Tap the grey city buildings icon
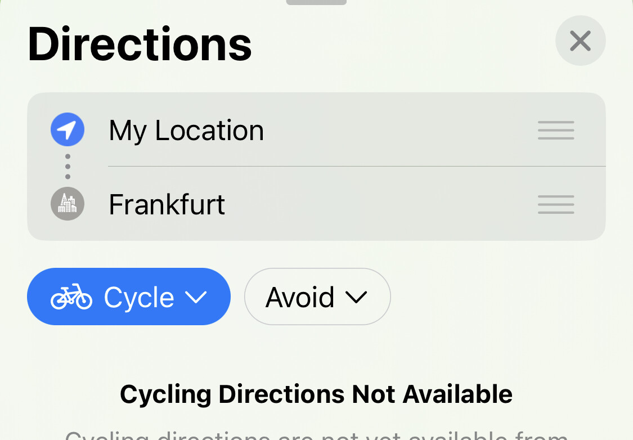633x440 pixels. (68, 204)
